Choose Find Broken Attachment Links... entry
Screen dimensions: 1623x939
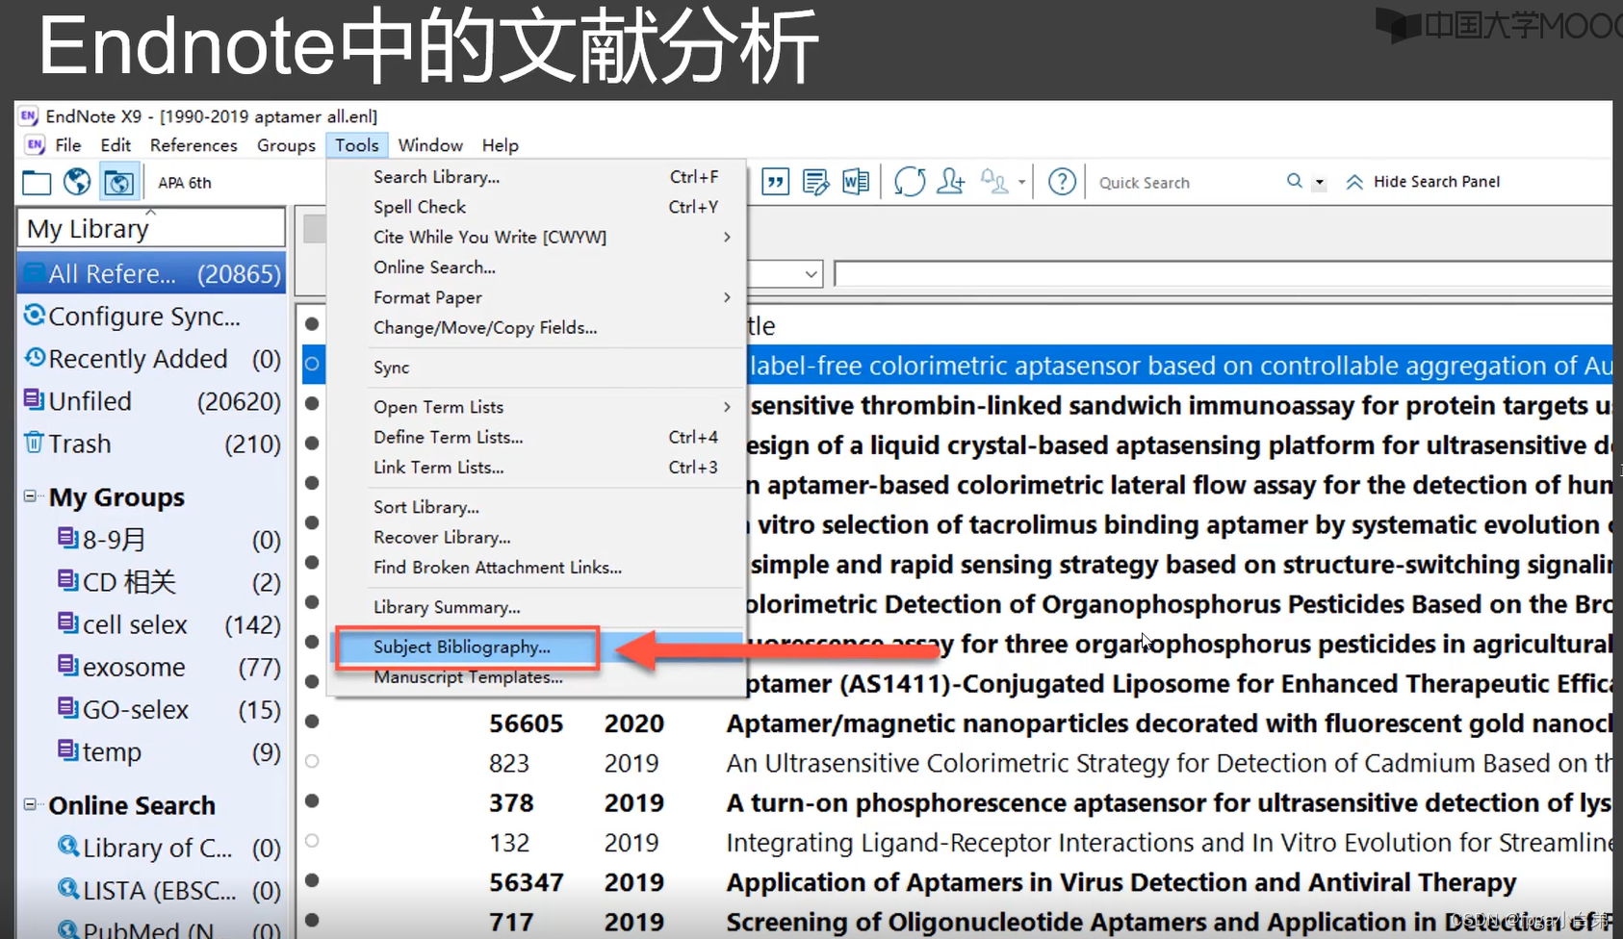[x=498, y=568]
